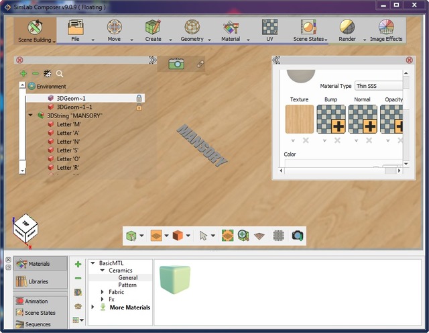Click the camera snapshot icon

176,64
